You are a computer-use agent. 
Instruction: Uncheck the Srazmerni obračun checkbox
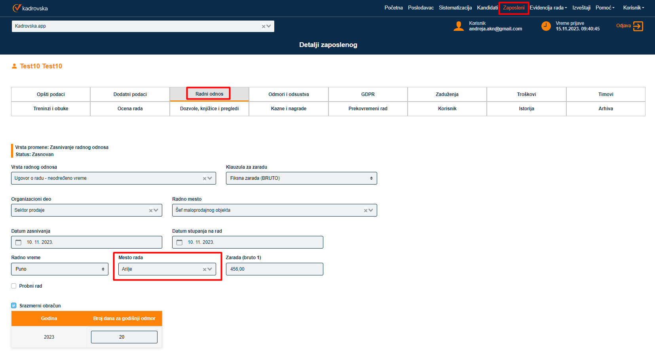coord(14,305)
